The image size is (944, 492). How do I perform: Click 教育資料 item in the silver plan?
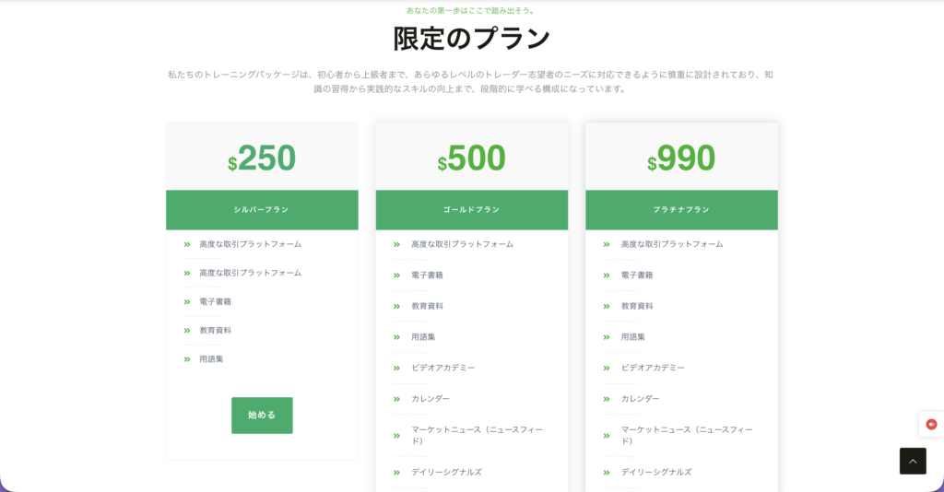point(216,330)
